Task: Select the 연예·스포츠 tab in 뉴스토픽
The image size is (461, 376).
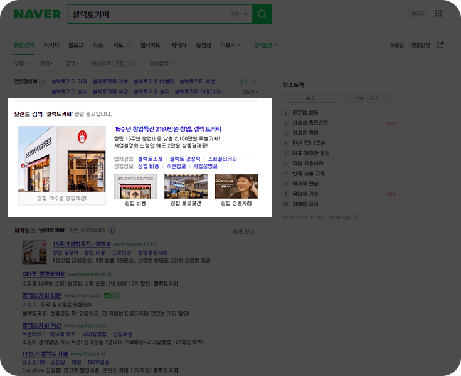Action: click(367, 98)
